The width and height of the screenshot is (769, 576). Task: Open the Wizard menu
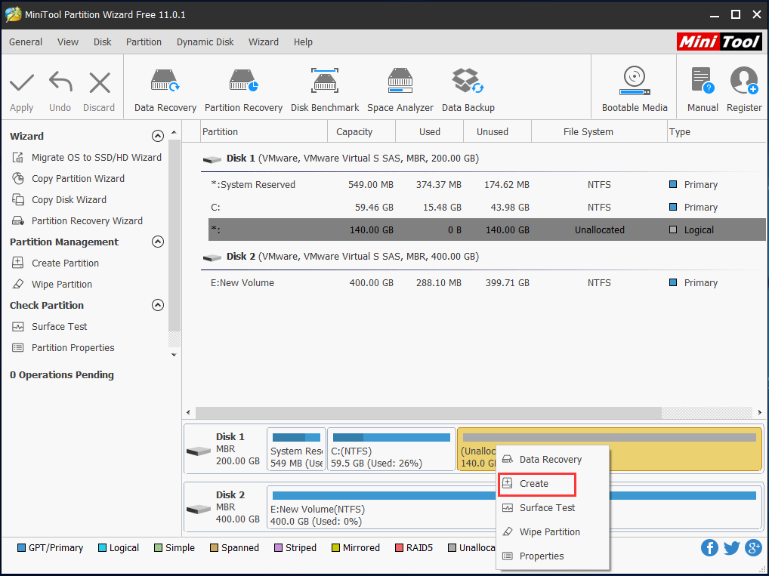tap(264, 42)
